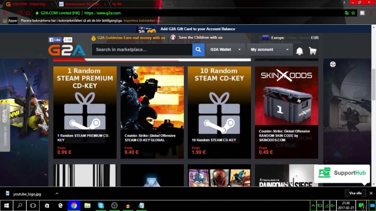This screenshot has width=376, height=211.
Task: Expand youtube_logo.jpg download options arrow
Action: click(x=57, y=193)
